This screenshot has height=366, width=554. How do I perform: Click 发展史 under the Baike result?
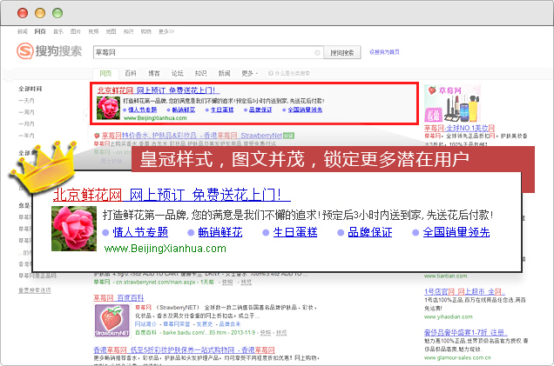(x=204, y=324)
